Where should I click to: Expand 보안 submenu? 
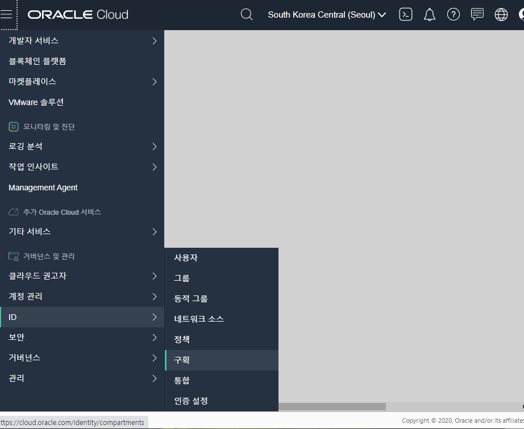(x=82, y=338)
